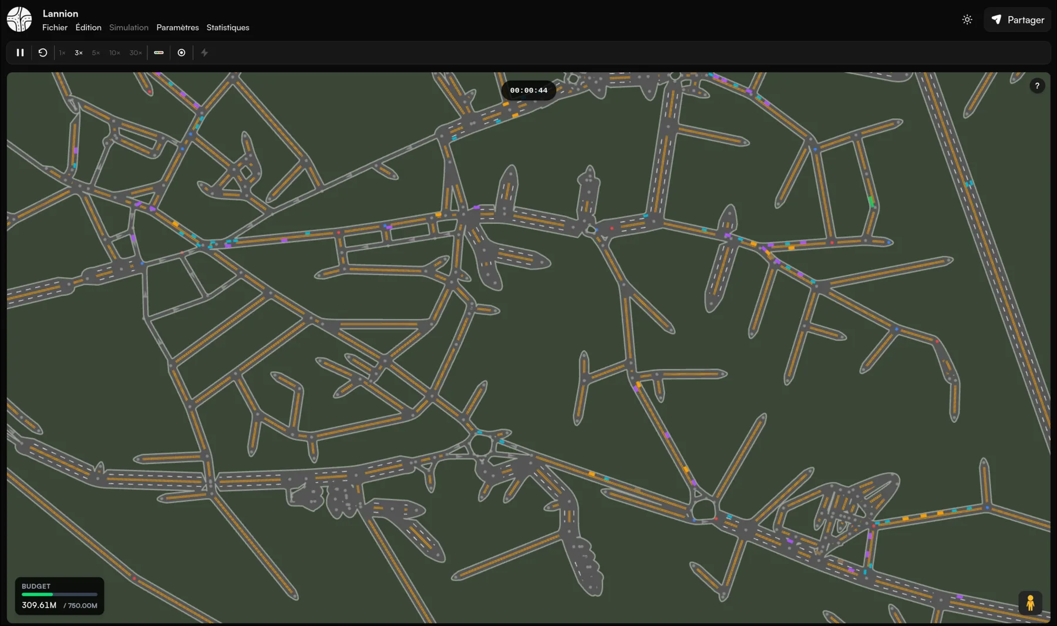The height and width of the screenshot is (626, 1057).
Task: Click the 309.61M budget value
Action: point(39,605)
